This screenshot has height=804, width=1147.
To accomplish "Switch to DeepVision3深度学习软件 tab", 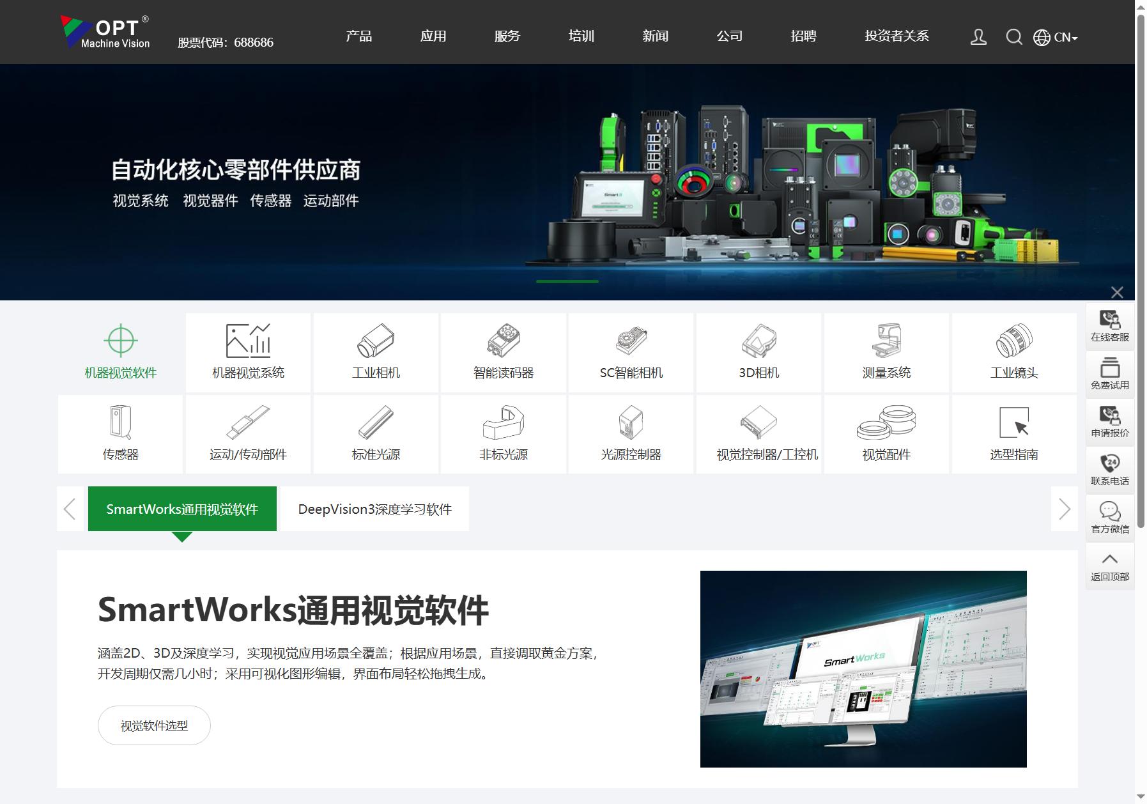I will (x=375, y=509).
